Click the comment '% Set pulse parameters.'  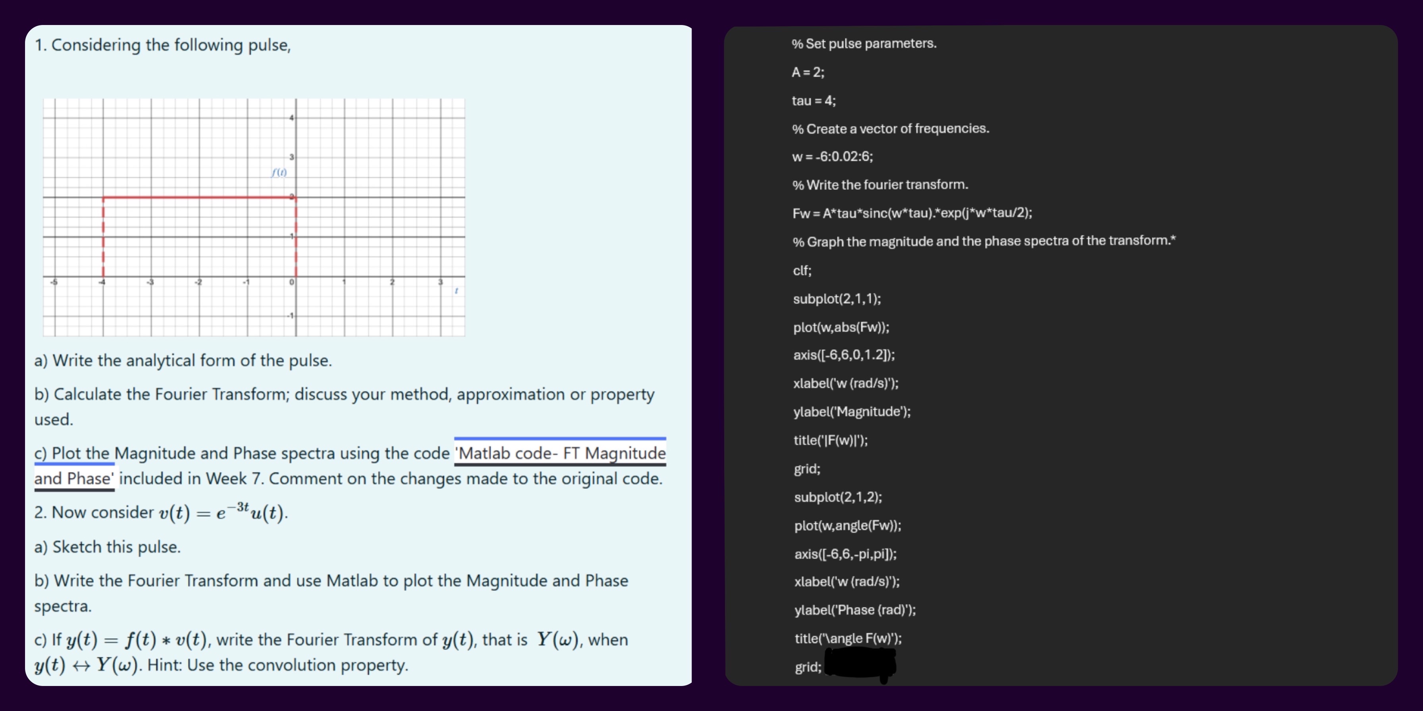pos(864,43)
